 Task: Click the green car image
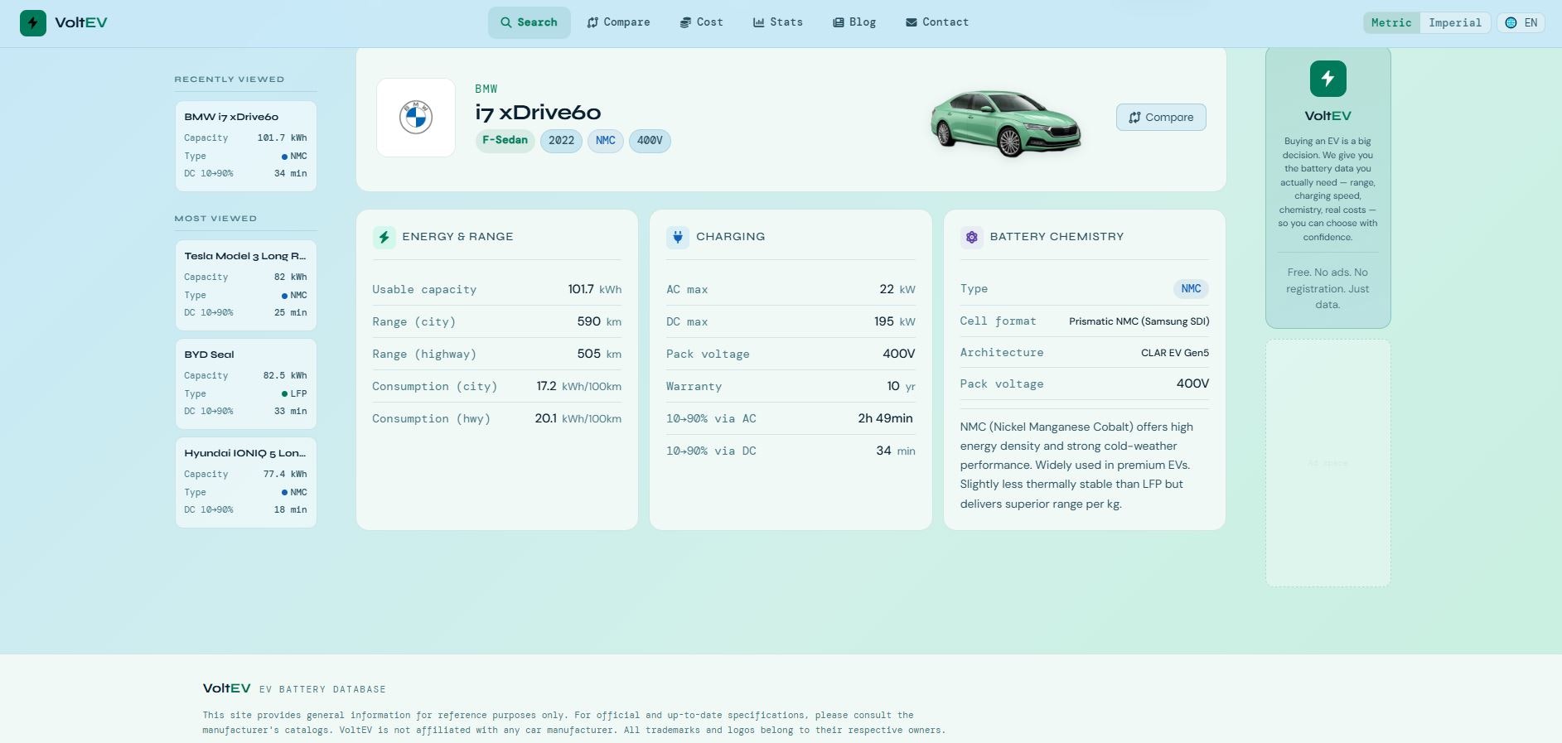[x=1005, y=124]
